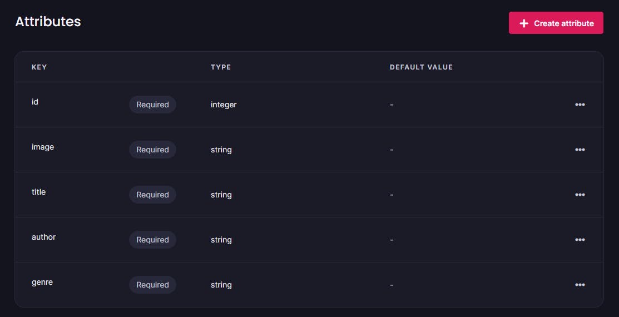Open the three-dot menu for id attribute

pos(580,105)
